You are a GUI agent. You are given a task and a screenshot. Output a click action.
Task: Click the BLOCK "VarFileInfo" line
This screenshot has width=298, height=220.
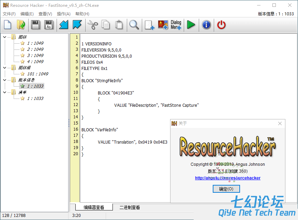pos(100,130)
